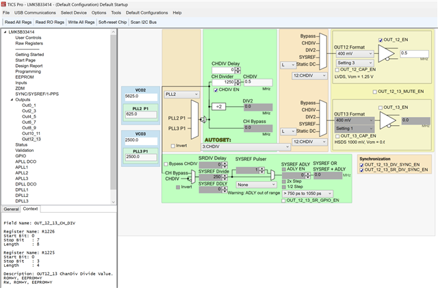Open the SYSREF Pulser None dropdown

point(257,185)
